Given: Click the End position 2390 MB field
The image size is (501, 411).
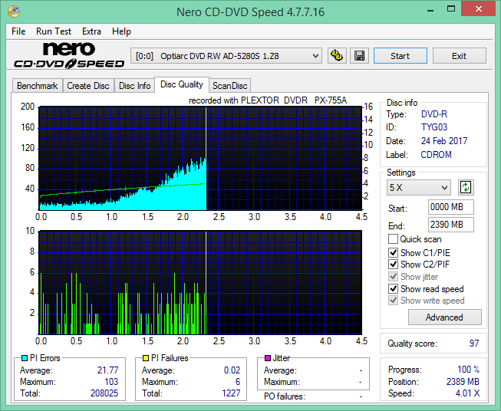Looking at the screenshot, I should [x=451, y=225].
